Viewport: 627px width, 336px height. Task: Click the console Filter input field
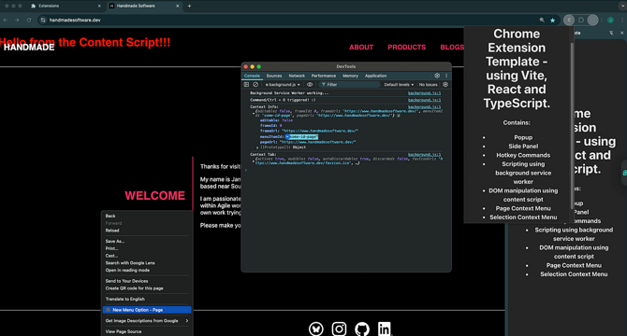[x=349, y=85]
